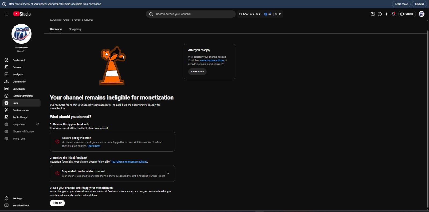429x212 pixels.
Task: Click Learn more in the top banner
Action: tap(401, 4)
